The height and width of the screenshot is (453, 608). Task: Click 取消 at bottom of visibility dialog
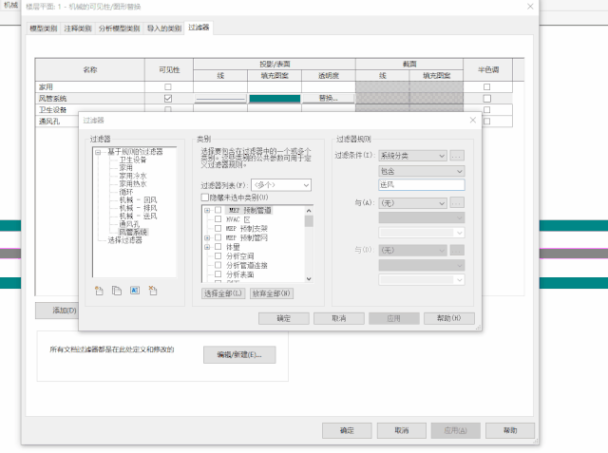click(x=401, y=430)
